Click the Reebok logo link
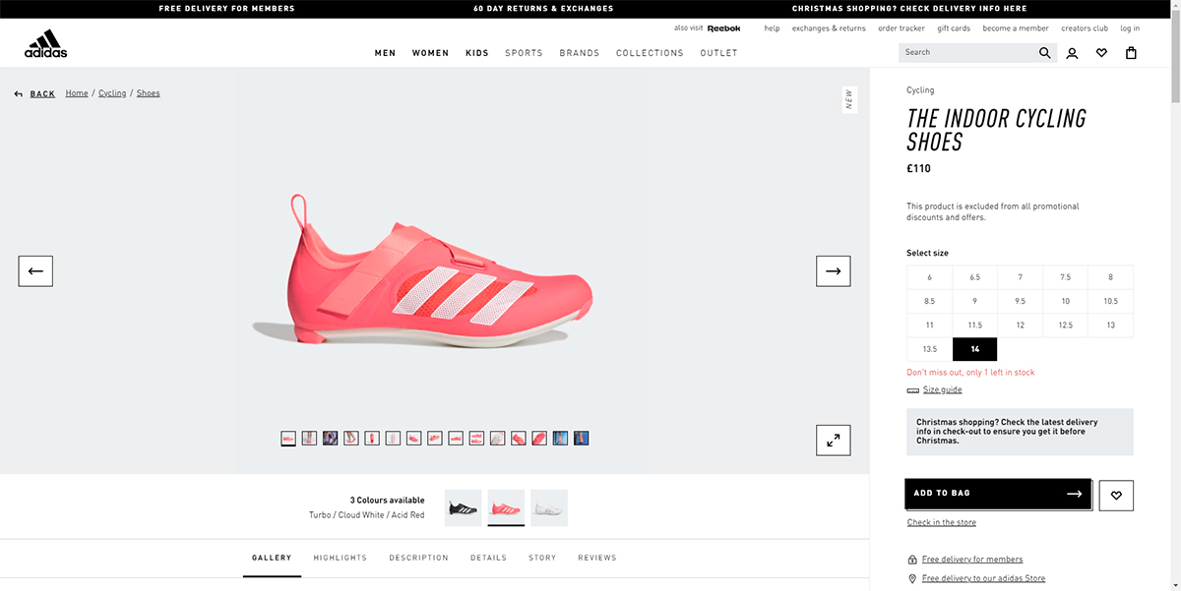This screenshot has width=1181, height=591. coord(723,29)
